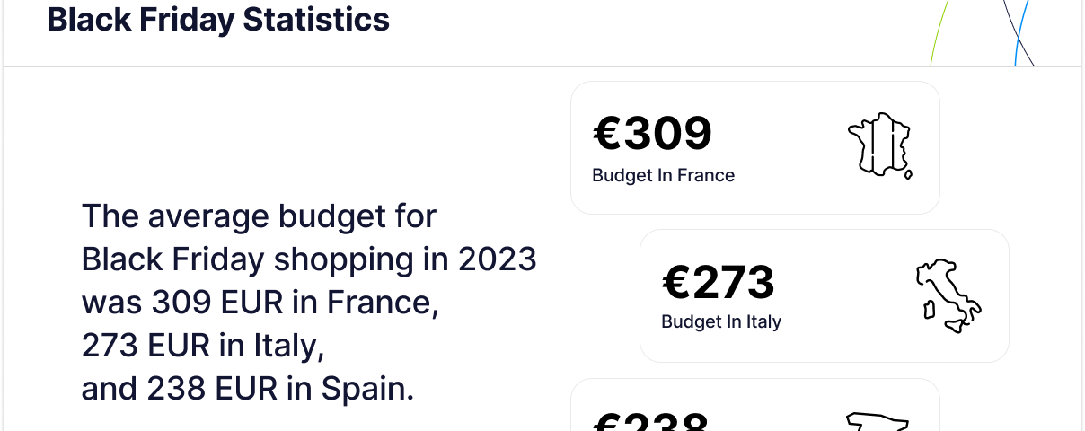Click the green decorative curve in header
Viewport: 1085px width, 431px height.
939,32
